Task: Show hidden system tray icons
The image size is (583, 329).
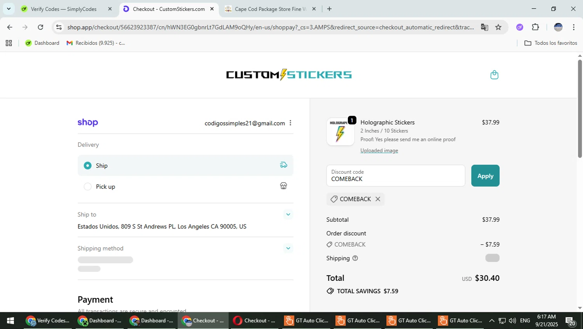Action: tap(492, 320)
